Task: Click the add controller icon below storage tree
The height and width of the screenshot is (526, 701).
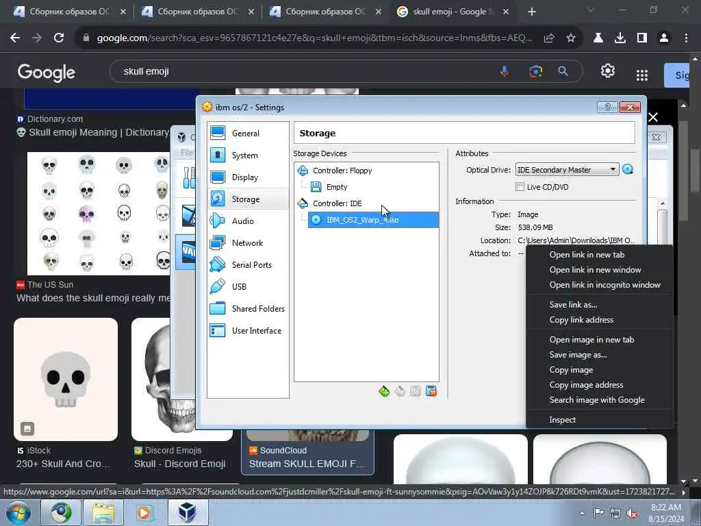Action: pyautogui.click(x=384, y=391)
